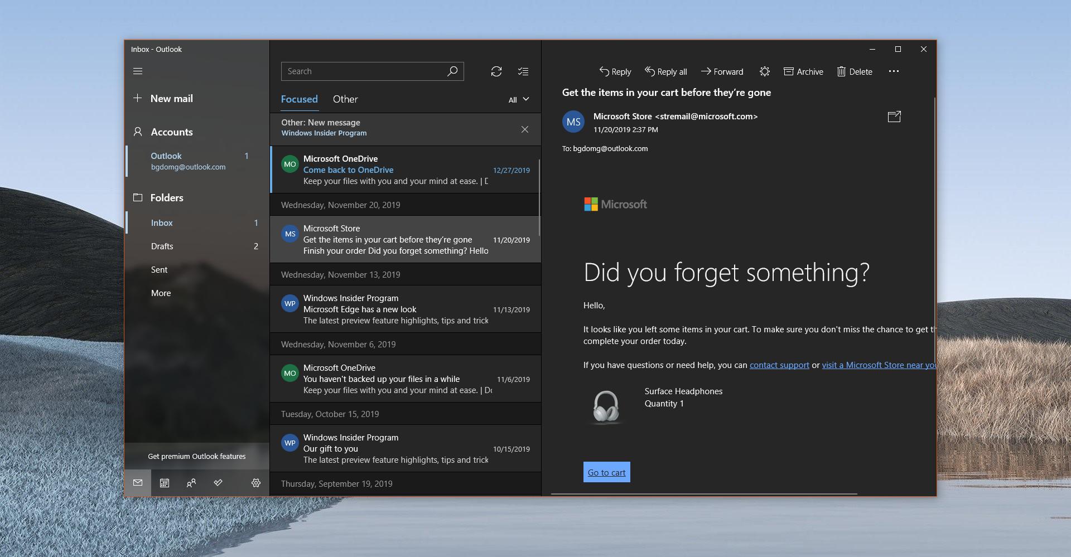Expand More folders

tap(197, 293)
